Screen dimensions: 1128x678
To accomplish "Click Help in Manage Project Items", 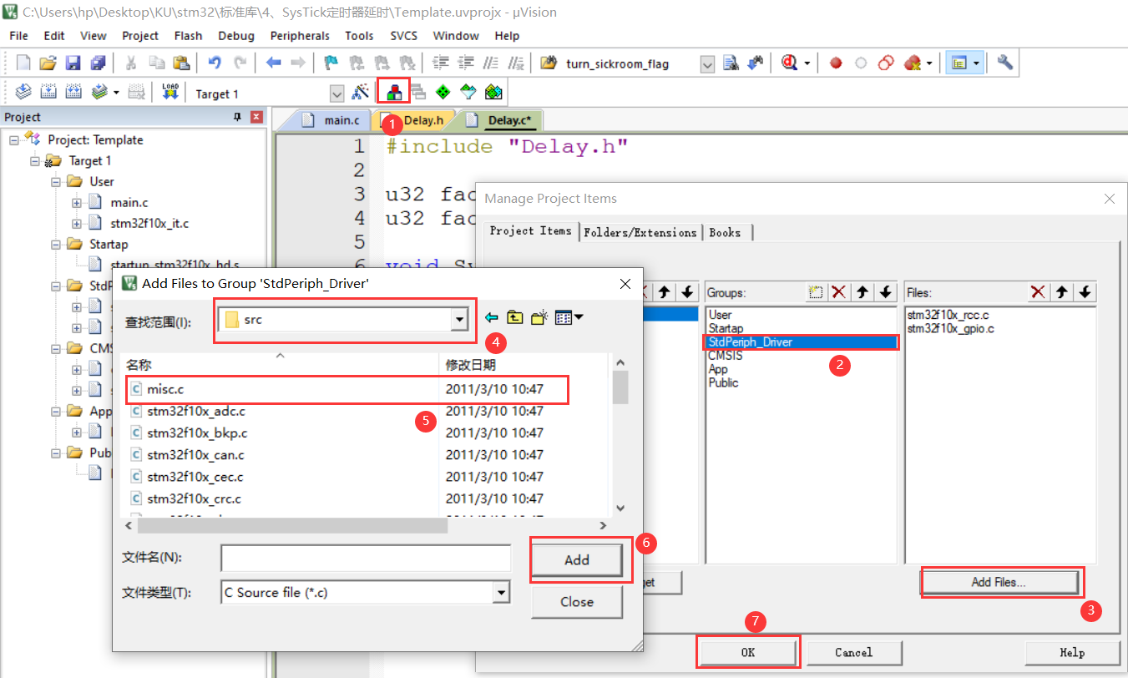I will pos(1072,652).
